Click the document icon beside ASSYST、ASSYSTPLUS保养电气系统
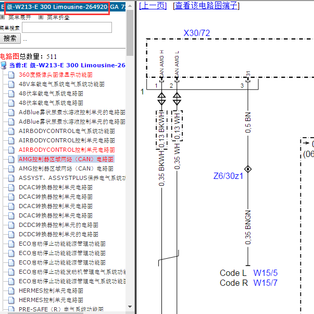 click(x=11, y=178)
